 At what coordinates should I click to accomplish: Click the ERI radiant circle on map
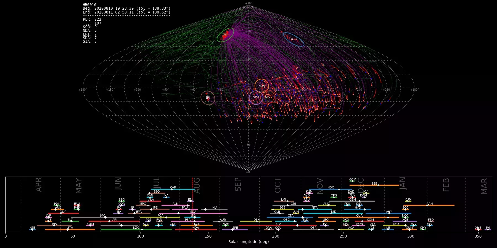pyautogui.click(x=208, y=98)
